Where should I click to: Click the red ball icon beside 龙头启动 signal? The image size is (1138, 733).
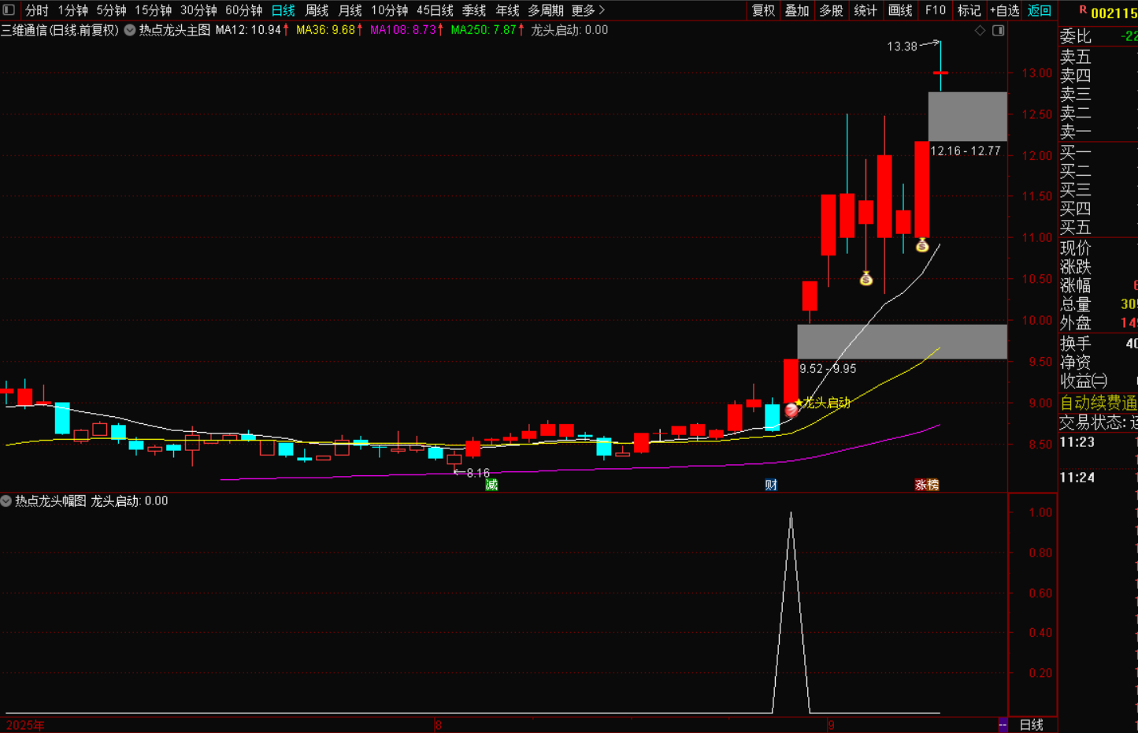tap(791, 409)
